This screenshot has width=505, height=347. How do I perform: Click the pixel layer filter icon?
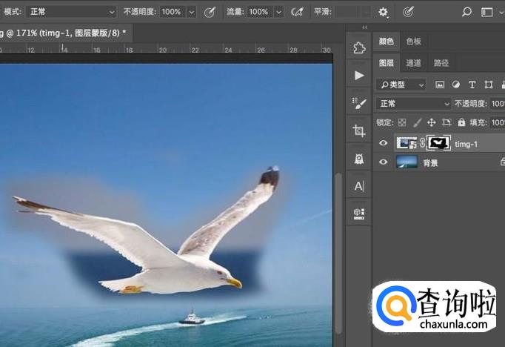(440, 85)
